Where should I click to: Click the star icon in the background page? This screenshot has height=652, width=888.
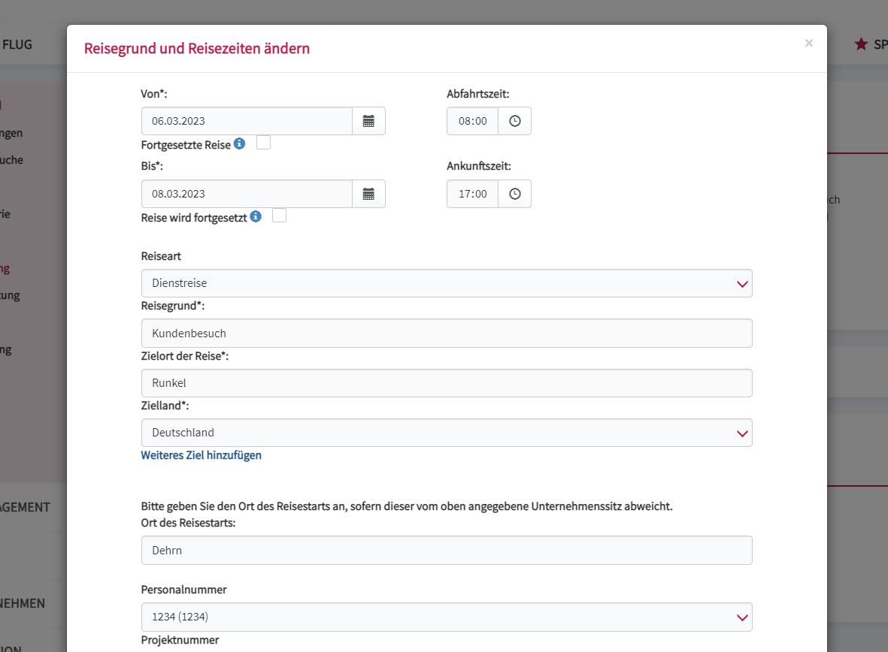861,44
